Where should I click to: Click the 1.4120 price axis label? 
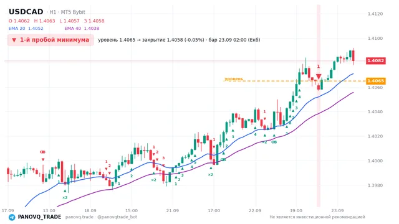[x=375, y=14]
